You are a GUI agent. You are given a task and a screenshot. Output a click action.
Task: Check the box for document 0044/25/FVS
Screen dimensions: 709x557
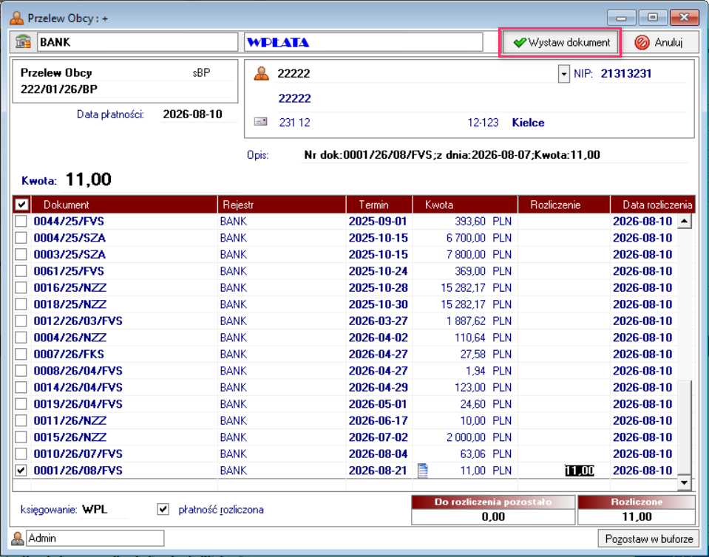pyautogui.click(x=21, y=222)
